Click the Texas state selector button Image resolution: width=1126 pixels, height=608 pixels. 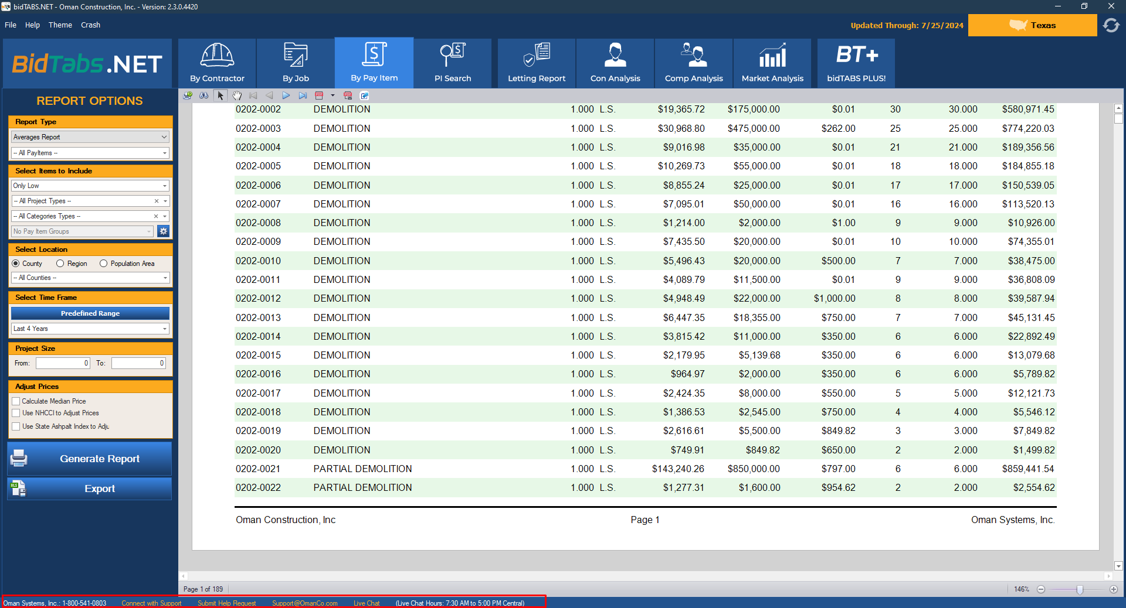pos(1032,25)
